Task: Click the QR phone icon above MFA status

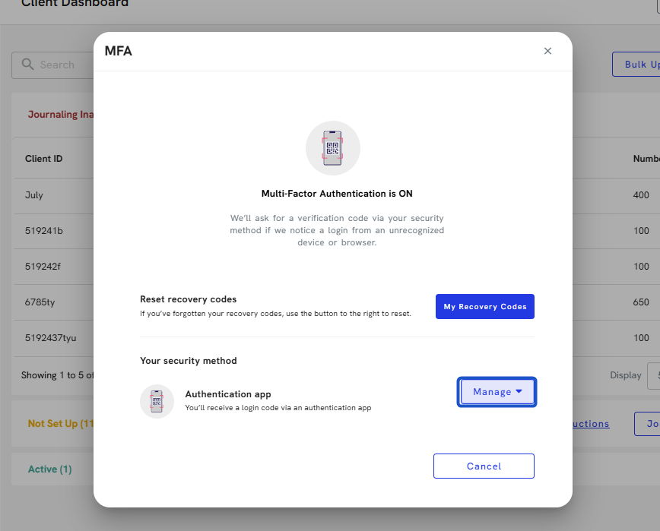Action: pyautogui.click(x=332, y=148)
